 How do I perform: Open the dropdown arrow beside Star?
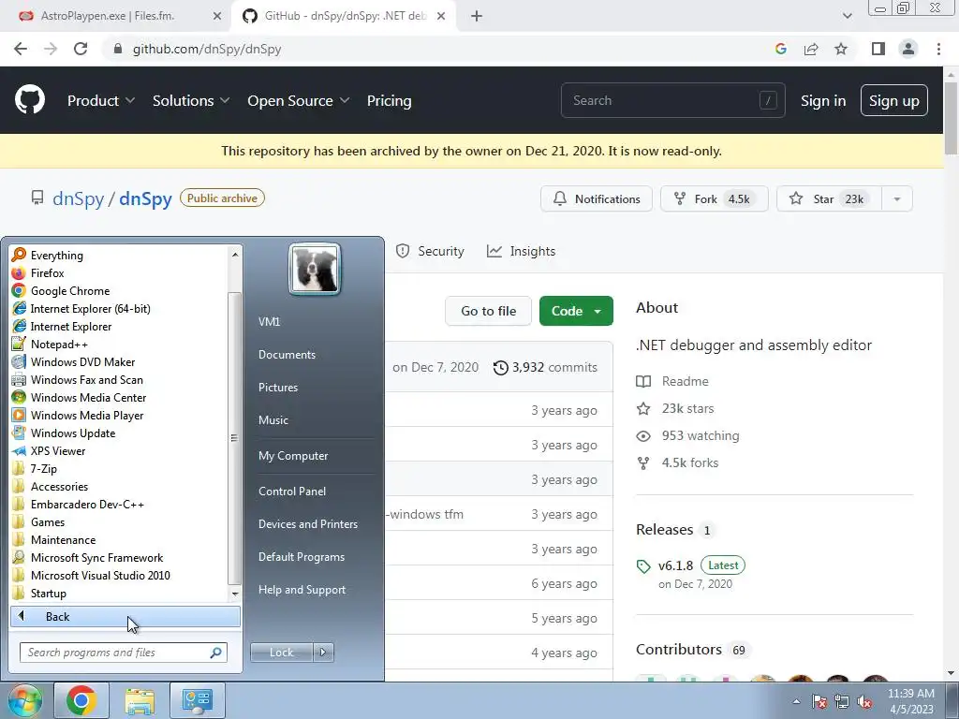(897, 198)
